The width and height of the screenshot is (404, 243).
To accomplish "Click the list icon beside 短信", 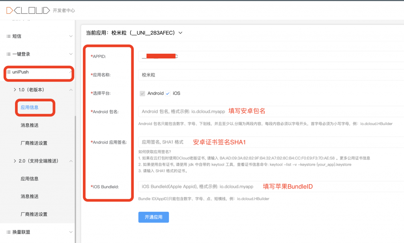I will pyautogui.click(x=8, y=36).
